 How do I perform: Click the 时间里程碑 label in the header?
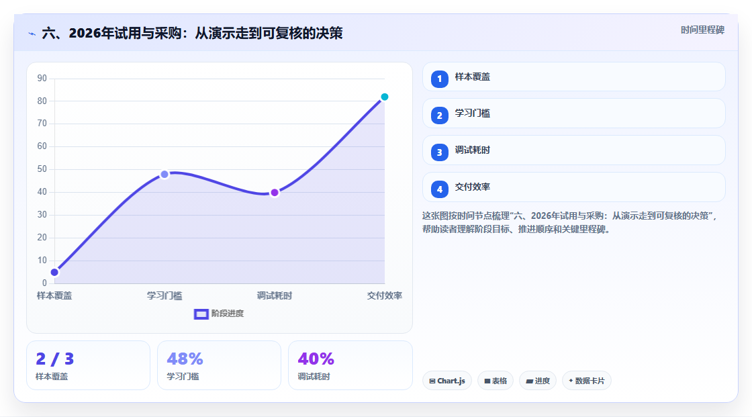point(702,30)
